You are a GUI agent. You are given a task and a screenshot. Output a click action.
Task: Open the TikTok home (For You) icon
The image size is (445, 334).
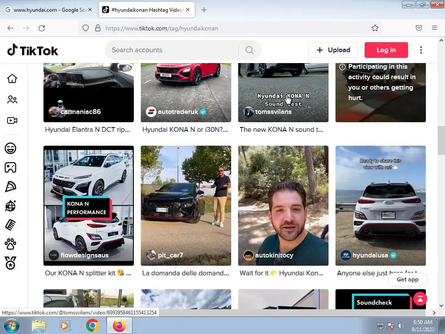(12, 79)
